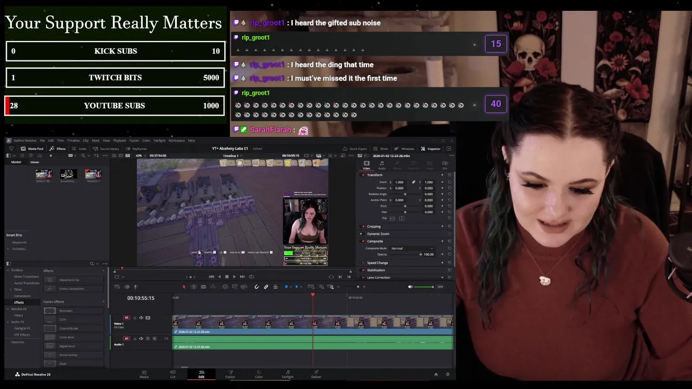Screen dimensions: 692x389
Task: Select the Timeline 1 thumbnail
Action: 93,174
